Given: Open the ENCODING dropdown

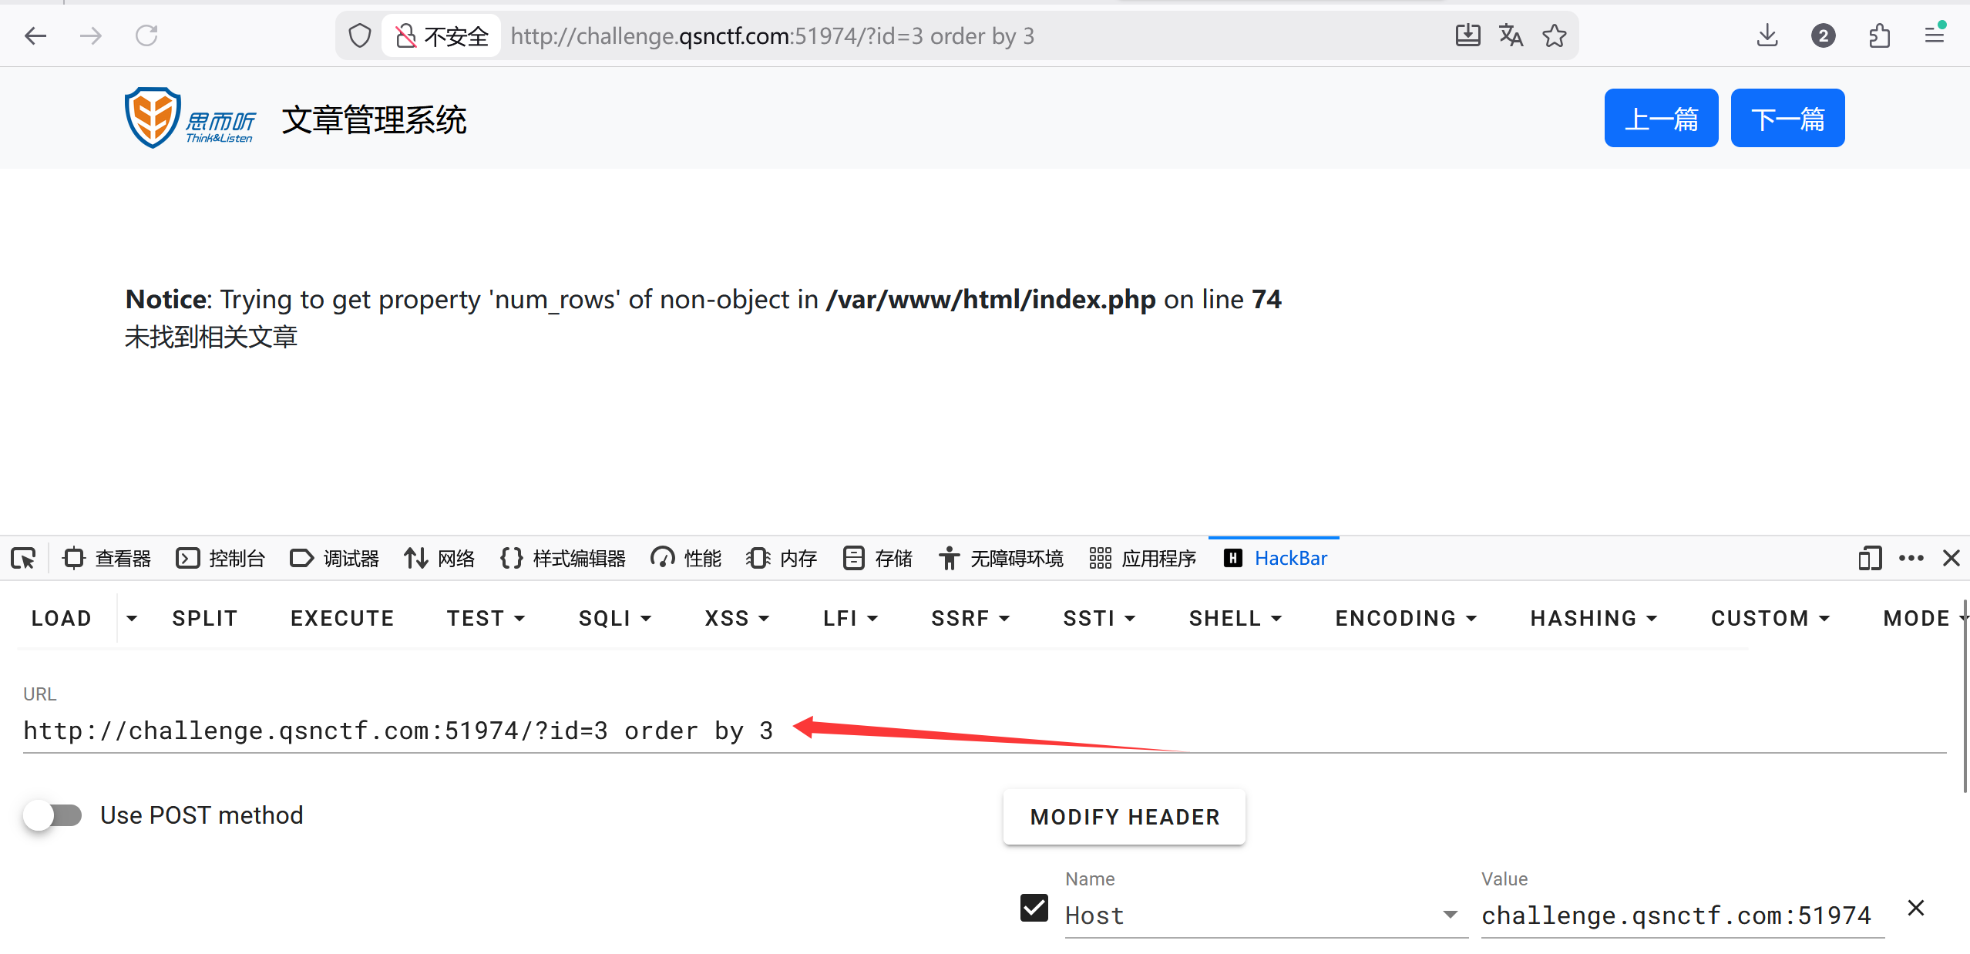Looking at the screenshot, I should coord(1406,618).
